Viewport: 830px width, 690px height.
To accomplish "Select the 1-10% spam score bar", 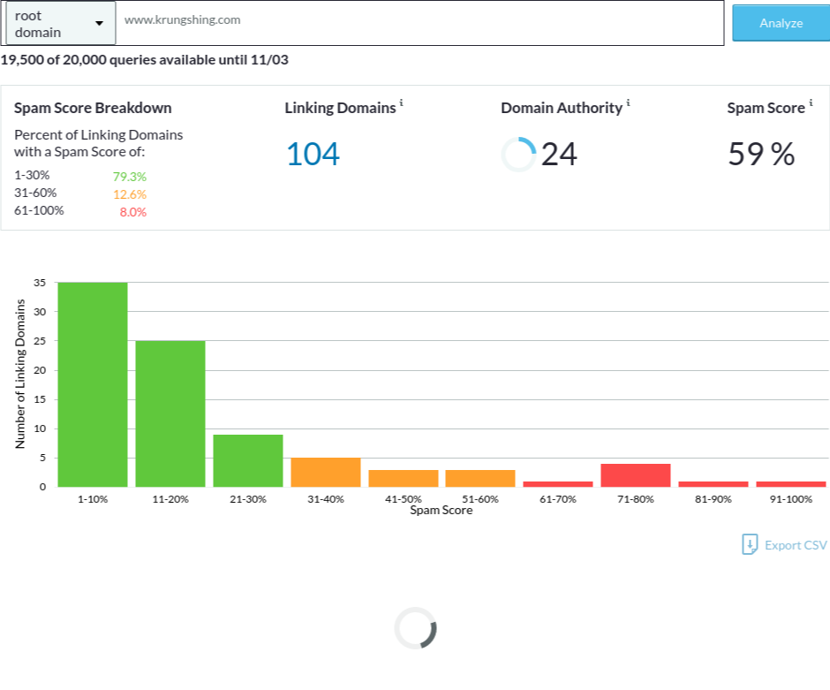I will pyautogui.click(x=93, y=384).
